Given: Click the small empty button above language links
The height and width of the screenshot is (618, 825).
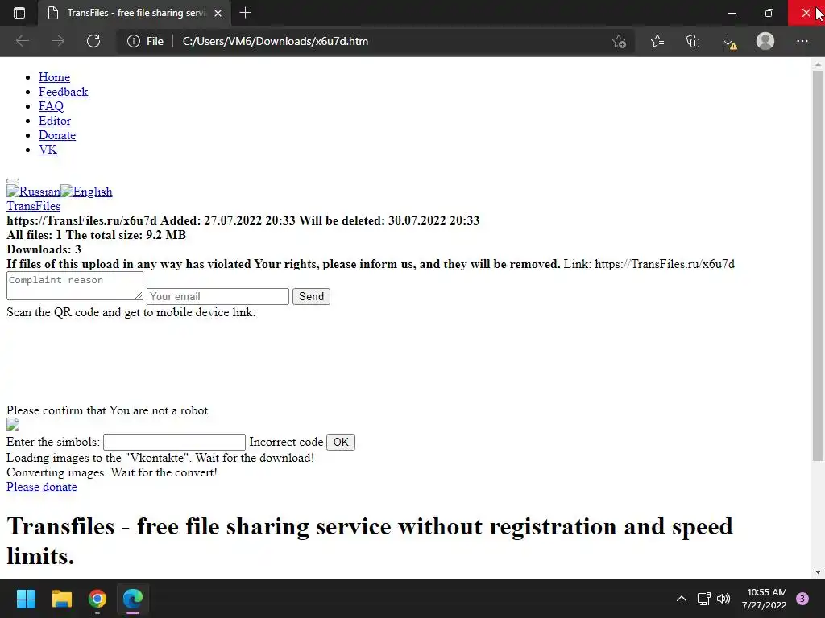Looking at the screenshot, I should (x=13, y=181).
